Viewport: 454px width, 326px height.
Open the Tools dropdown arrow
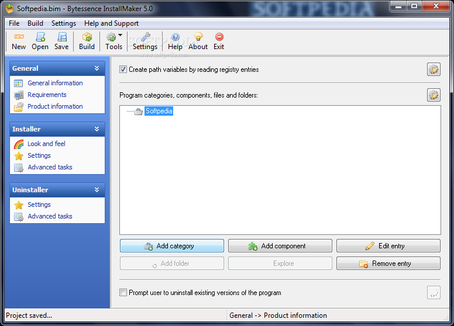(120, 35)
